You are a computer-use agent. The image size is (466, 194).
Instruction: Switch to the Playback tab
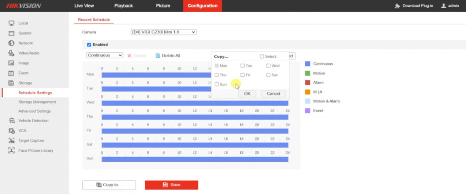[x=123, y=6]
